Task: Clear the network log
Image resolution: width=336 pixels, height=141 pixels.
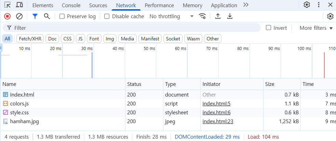Action: point(19,16)
